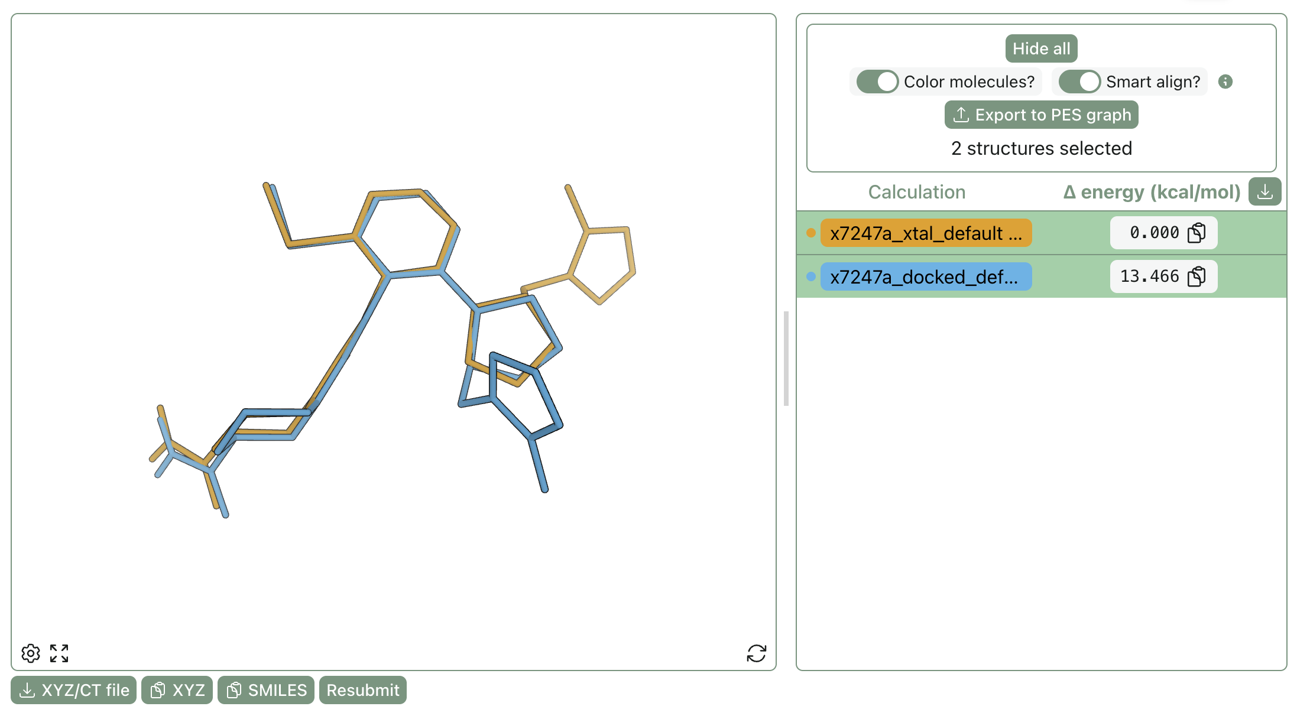Copy XYZ coordinates
The image size is (1297, 716).
pyautogui.click(x=177, y=690)
